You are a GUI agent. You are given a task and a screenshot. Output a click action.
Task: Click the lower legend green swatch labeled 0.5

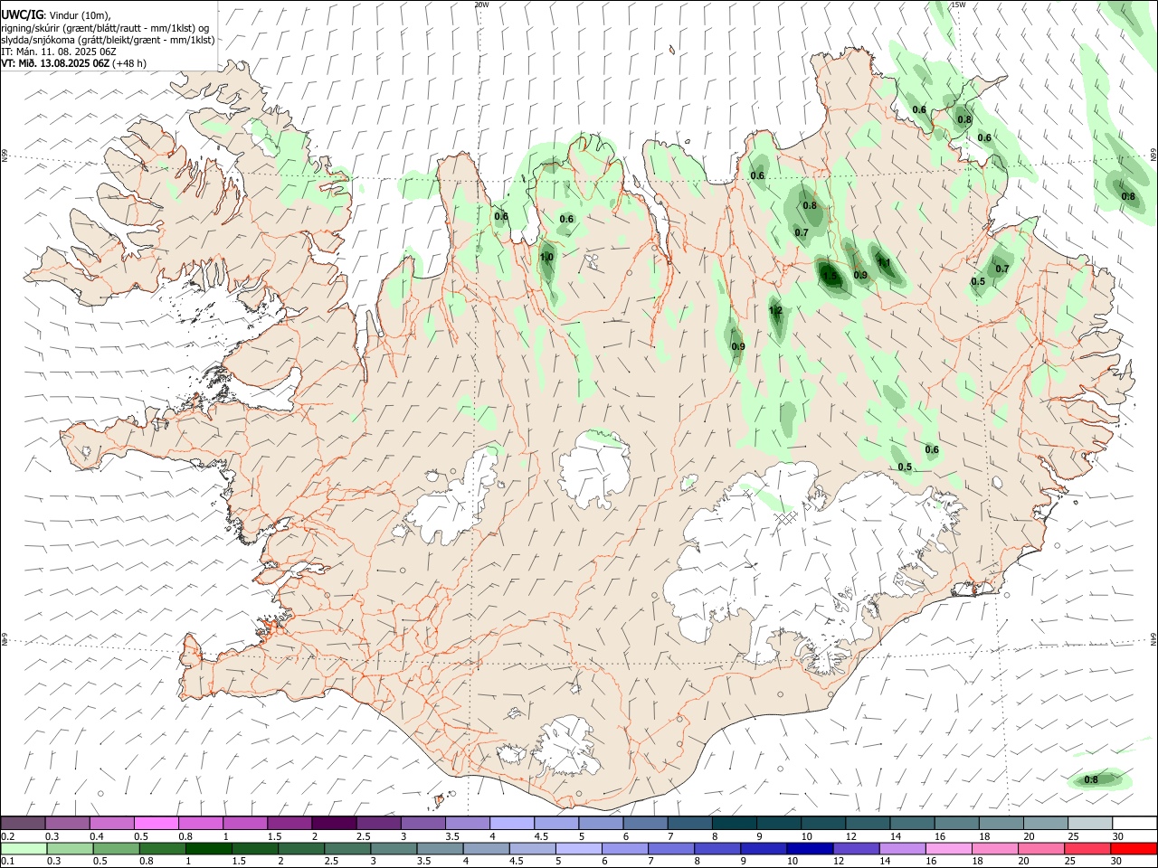tap(117, 849)
